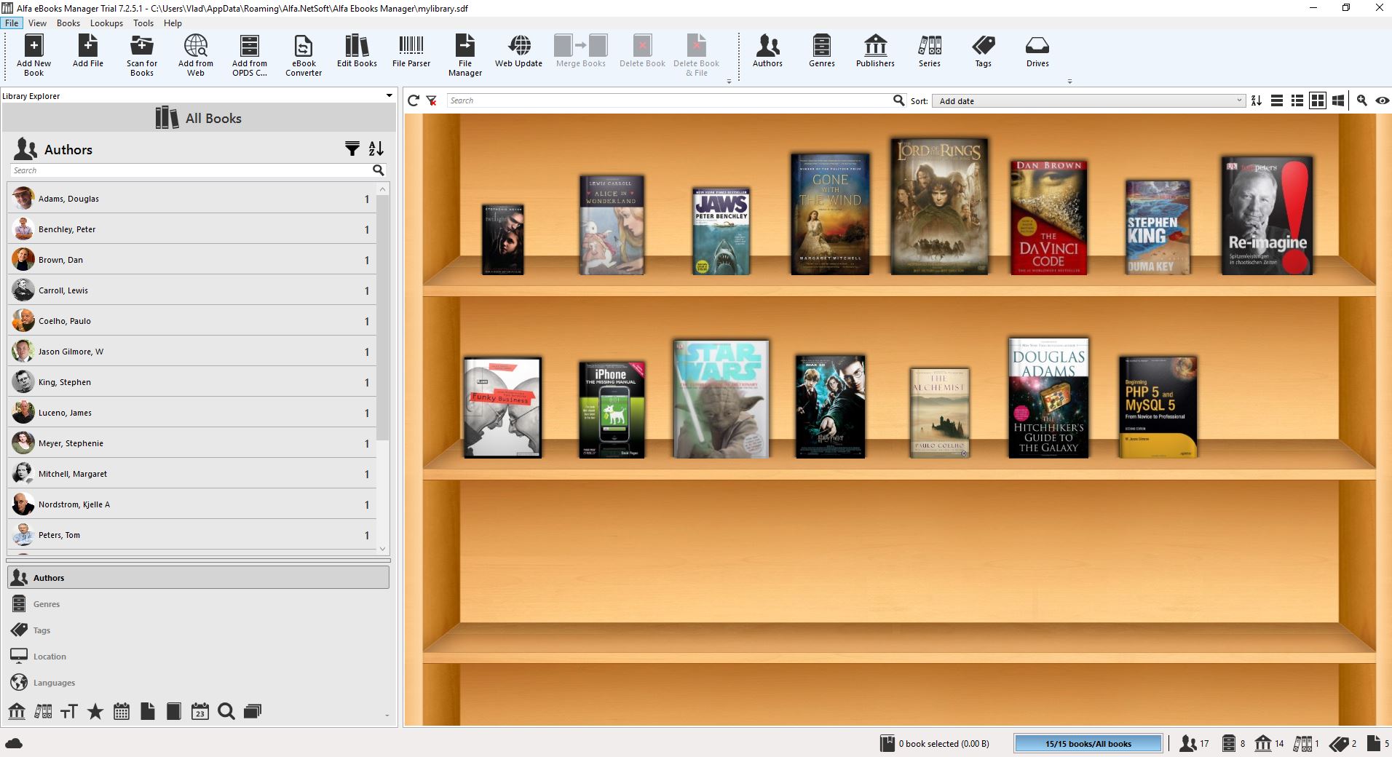Click the All Books header button
The width and height of the screenshot is (1392, 757).
tap(199, 118)
